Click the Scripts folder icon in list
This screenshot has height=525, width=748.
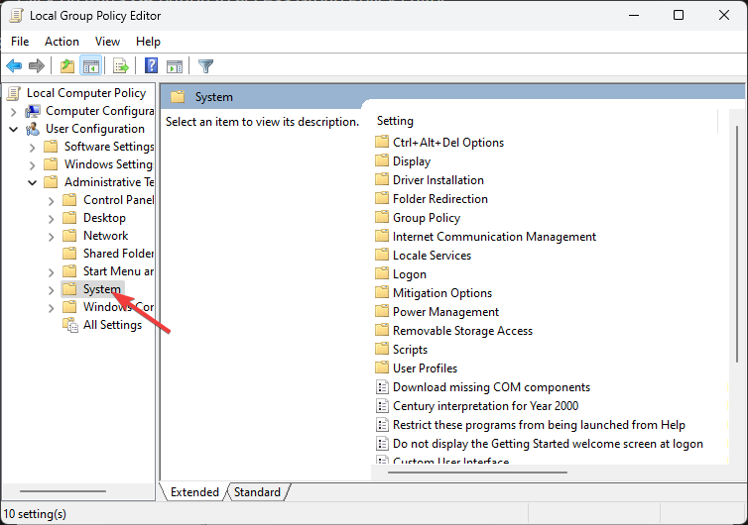[382, 350]
